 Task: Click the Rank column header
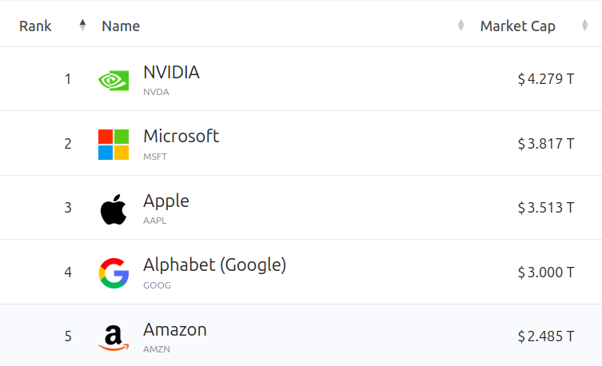35,26
